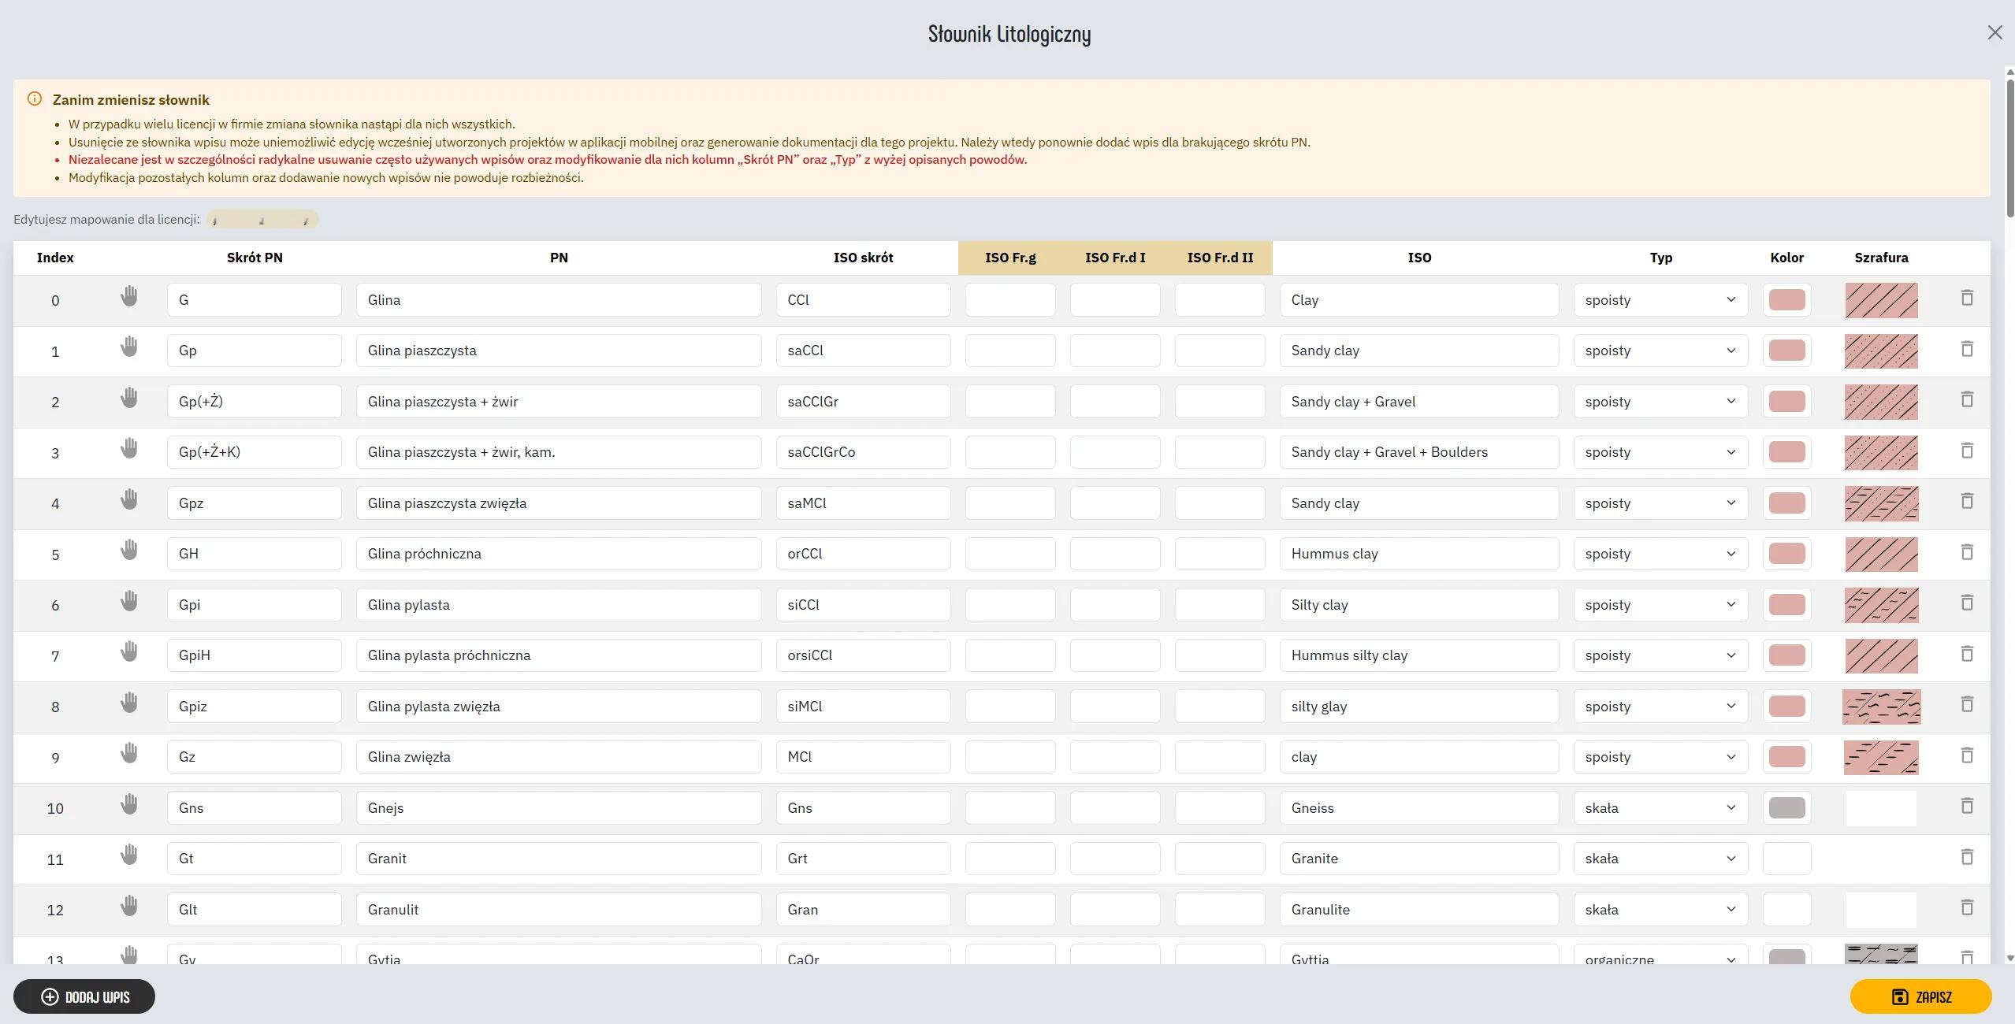Save changes with the ZAPISZ button
The width and height of the screenshot is (2015, 1024).
[1920, 996]
